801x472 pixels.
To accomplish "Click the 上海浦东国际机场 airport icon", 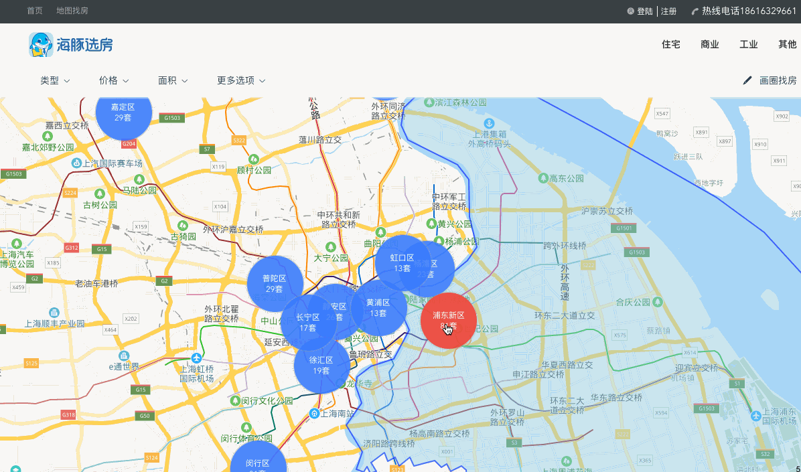I will [x=756, y=415].
